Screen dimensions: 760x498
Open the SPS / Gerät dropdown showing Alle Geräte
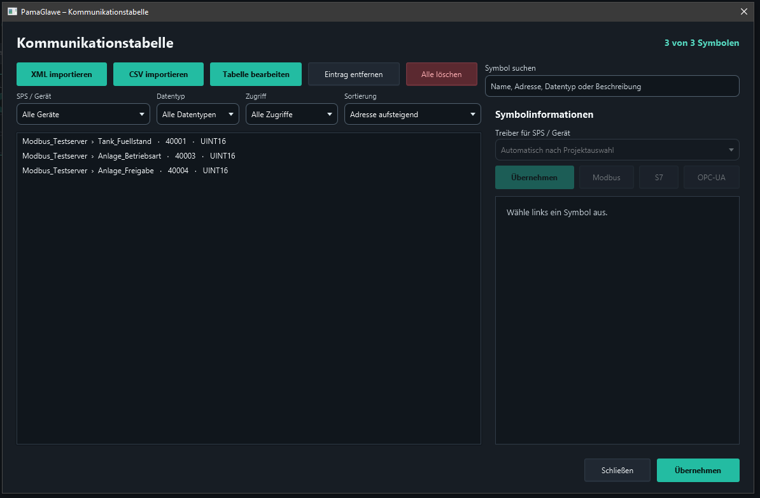tap(83, 115)
